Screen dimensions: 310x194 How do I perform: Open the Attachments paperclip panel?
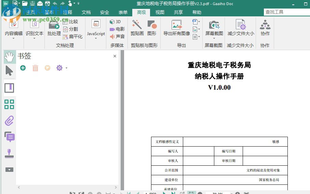coord(9,121)
